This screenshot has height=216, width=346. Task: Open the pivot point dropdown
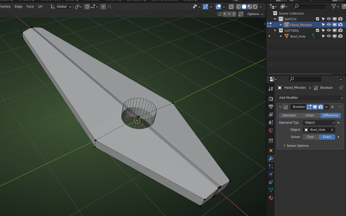(78, 7)
